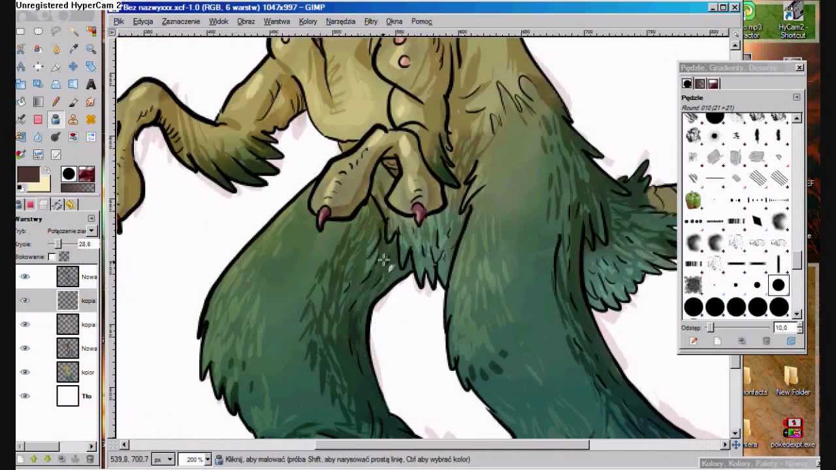
Task: Adjust the layer opacity (Krycie) slider
Action: click(57, 243)
